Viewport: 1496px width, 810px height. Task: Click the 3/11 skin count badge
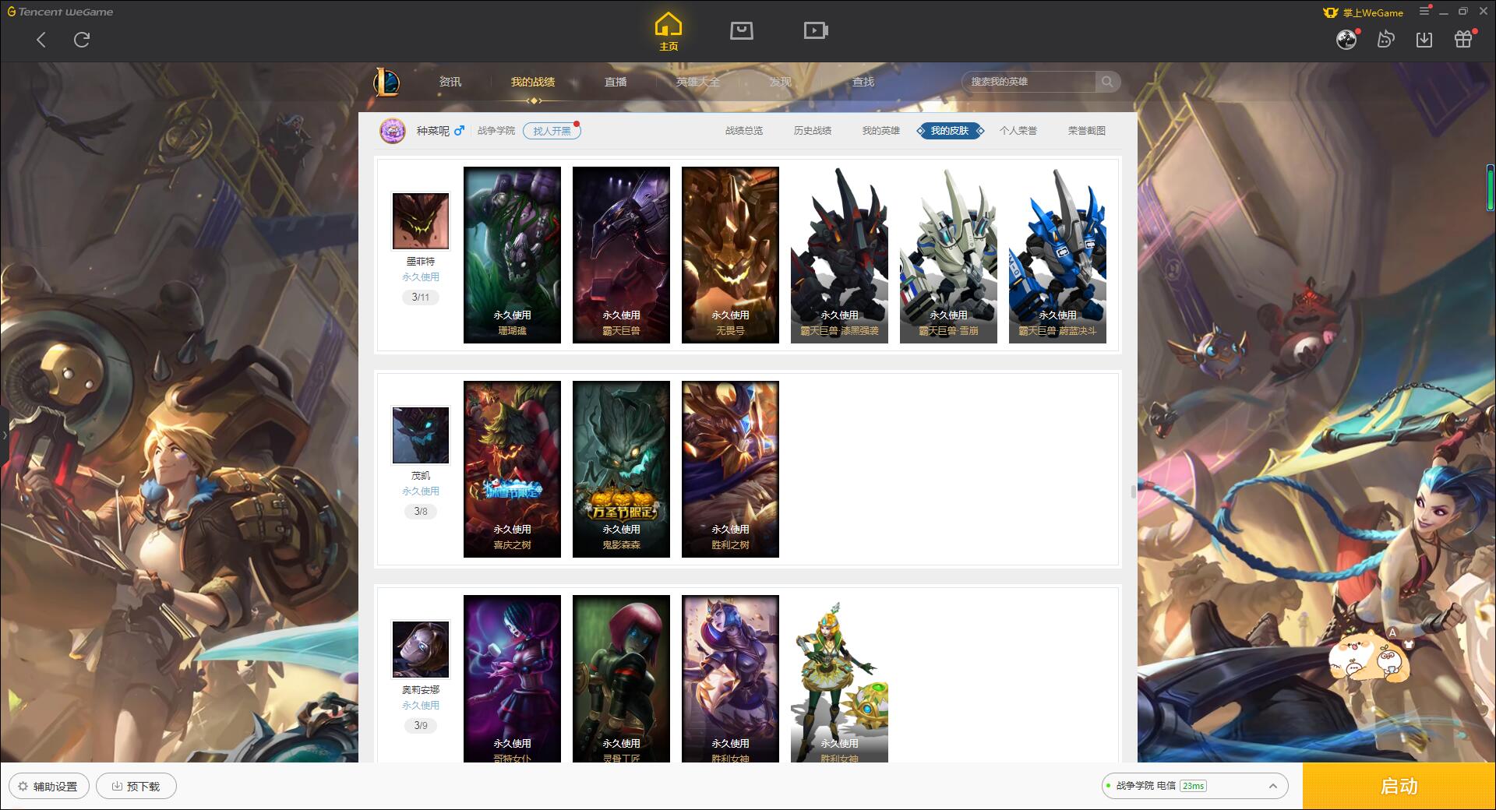point(421,298)
